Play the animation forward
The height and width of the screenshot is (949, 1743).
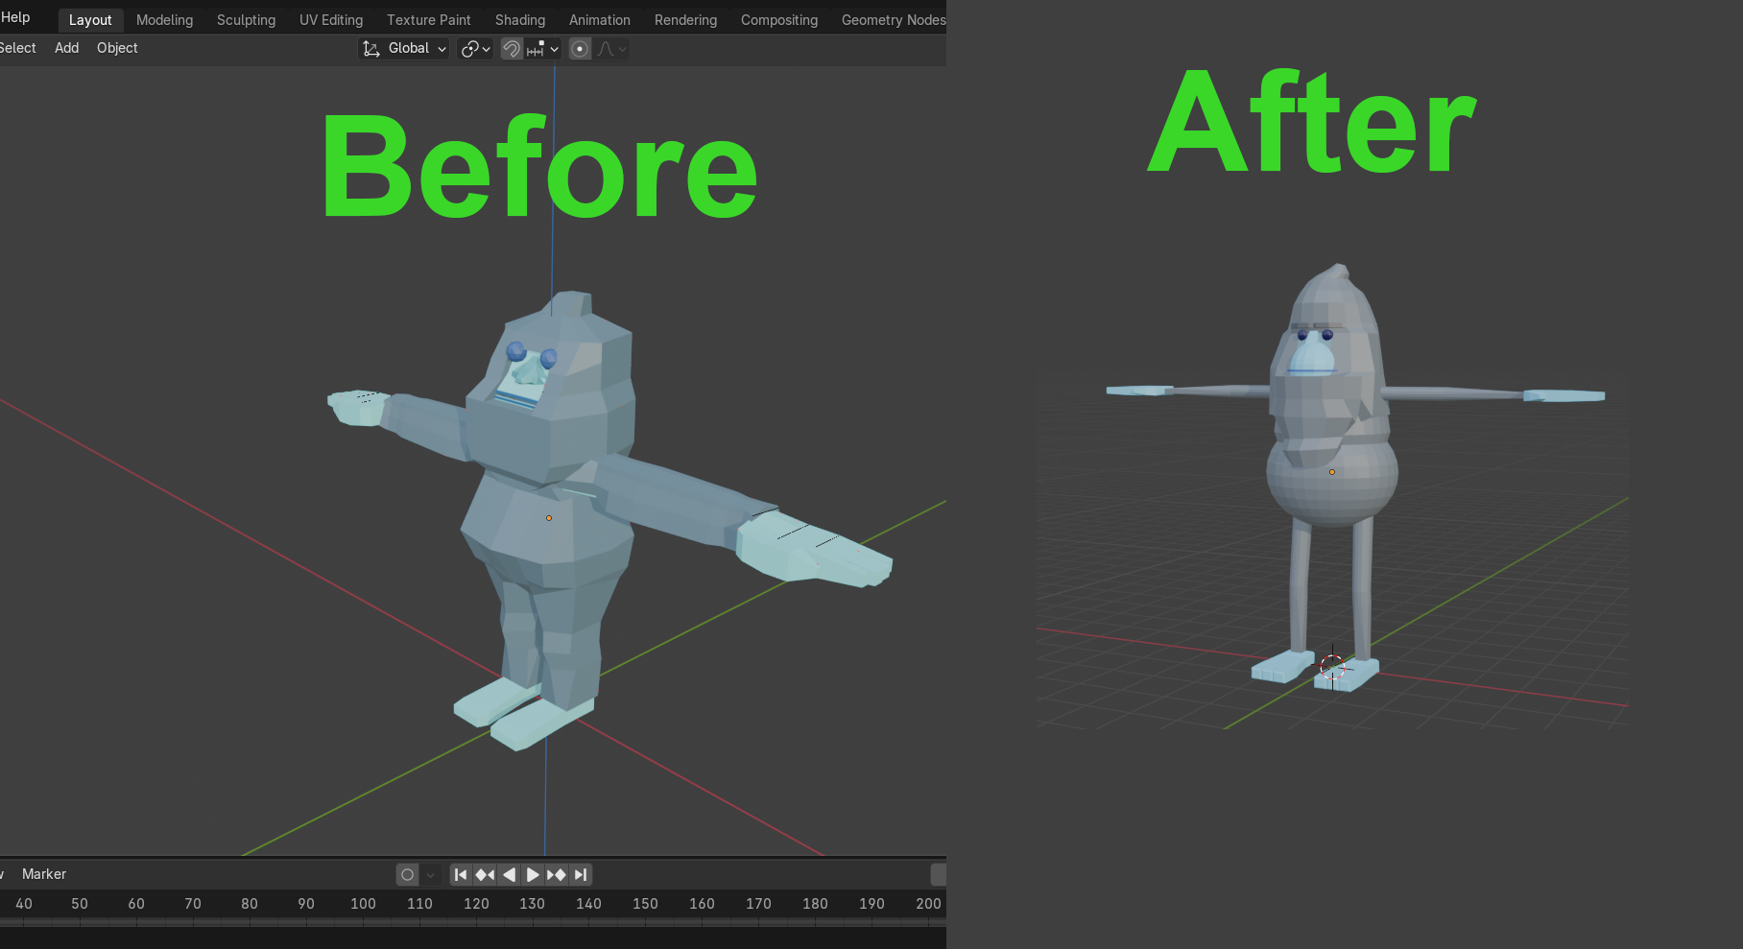coord(532,875)
